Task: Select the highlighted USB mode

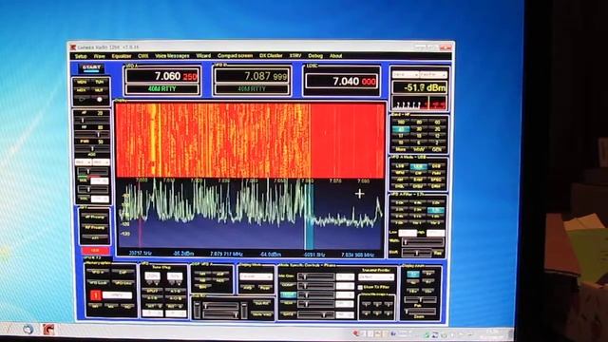Action: 418,166
